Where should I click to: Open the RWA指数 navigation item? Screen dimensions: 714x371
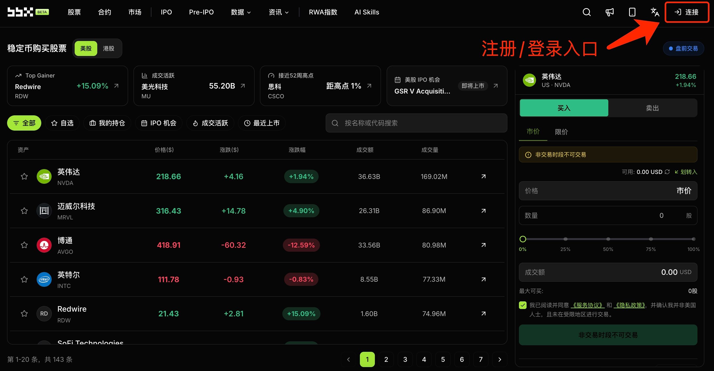[x=323, y=12]
